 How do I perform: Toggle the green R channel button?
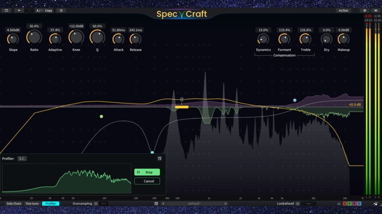click(x=349, y=204)
